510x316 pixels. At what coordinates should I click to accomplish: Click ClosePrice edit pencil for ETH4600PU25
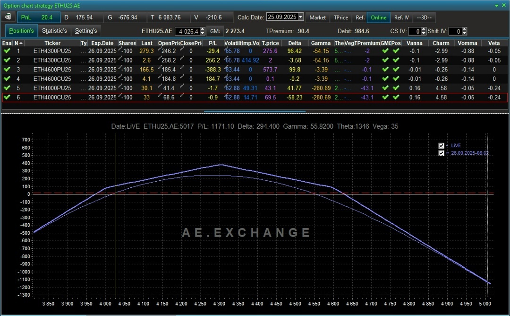click(182, 68)
